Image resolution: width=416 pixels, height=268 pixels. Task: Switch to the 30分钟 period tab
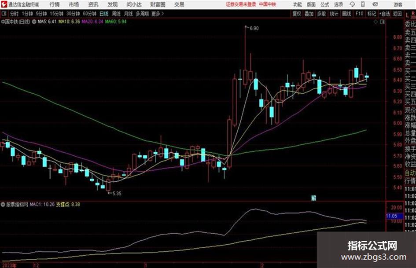(x=73, y=14)
